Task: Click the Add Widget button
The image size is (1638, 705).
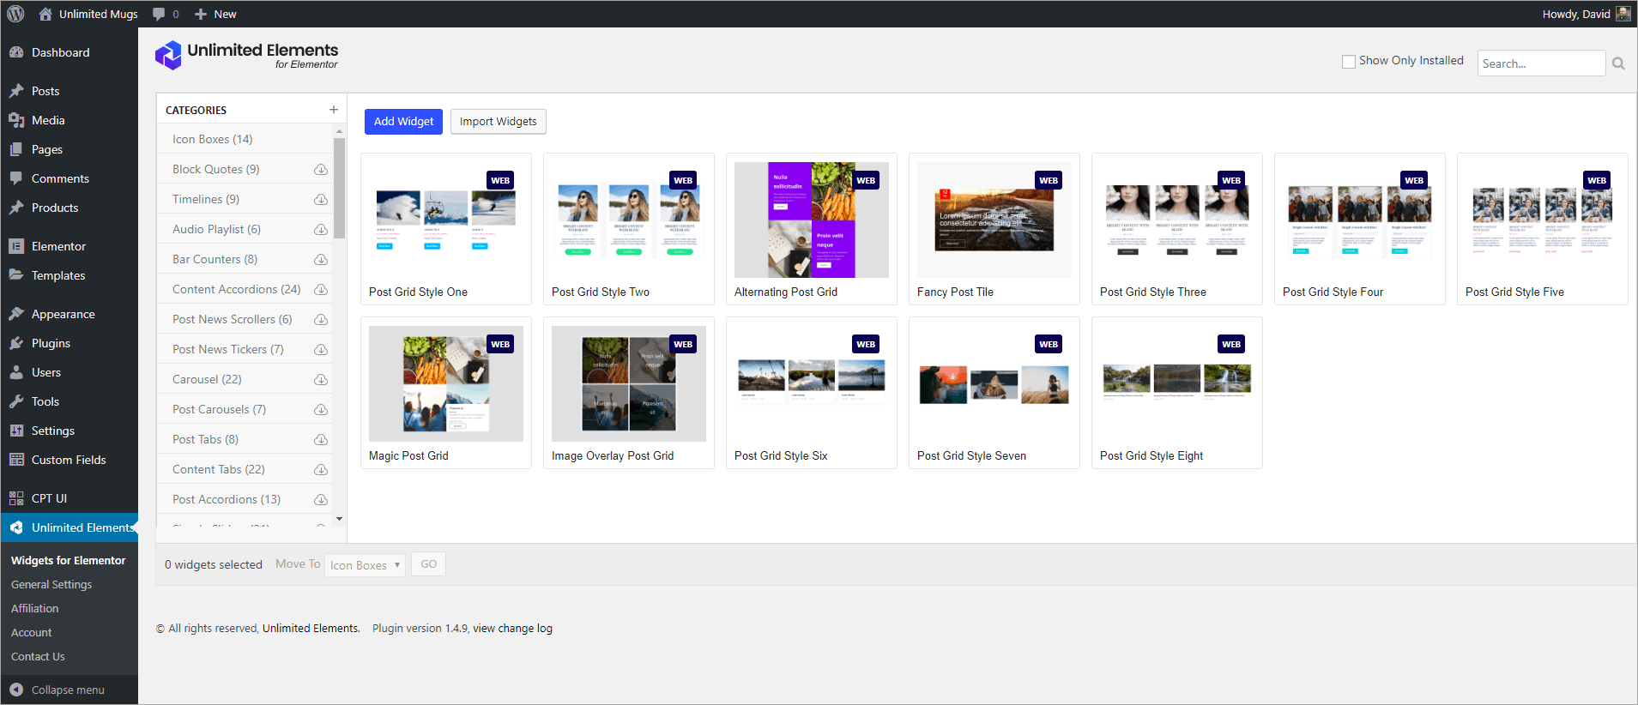Action: pyautogui.click(x=403, y=122)
